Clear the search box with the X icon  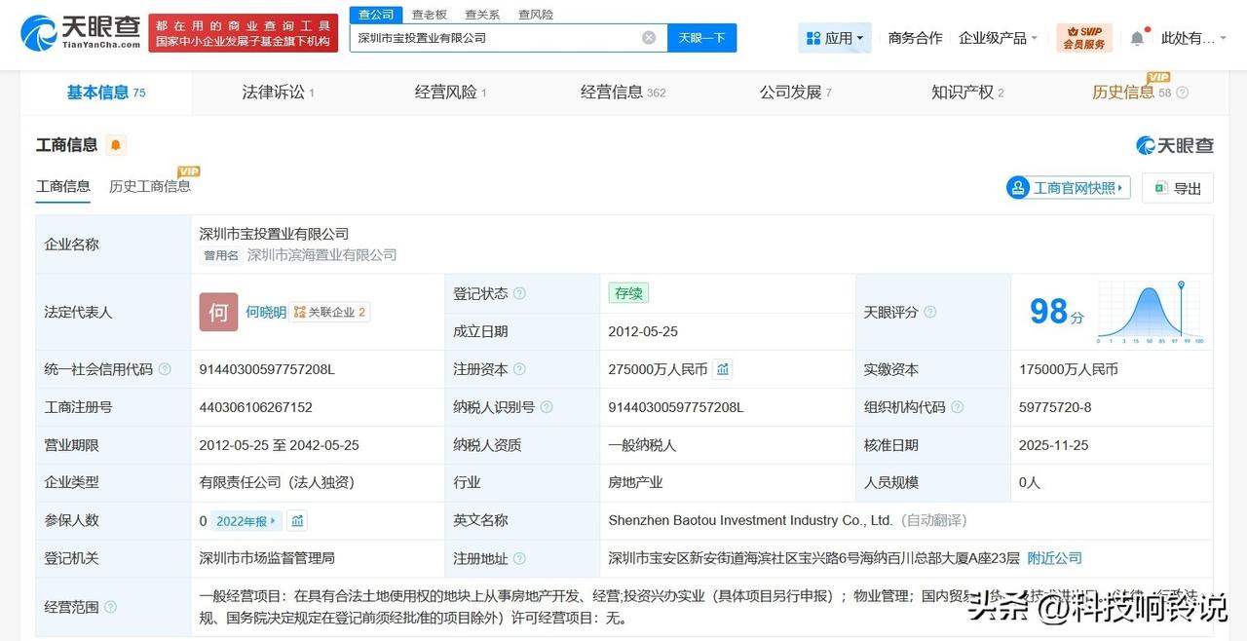[x=649, y=38]
